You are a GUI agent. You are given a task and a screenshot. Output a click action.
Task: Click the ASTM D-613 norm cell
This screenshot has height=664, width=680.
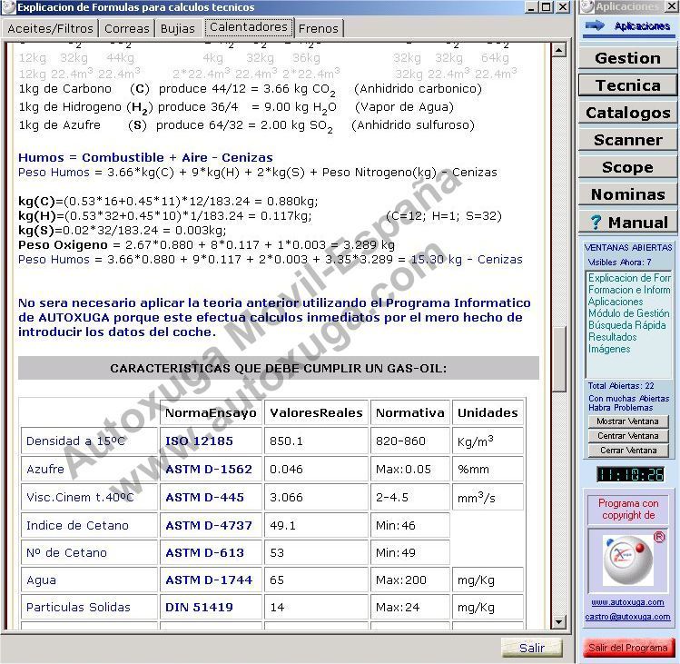click(x=211, y=553)
